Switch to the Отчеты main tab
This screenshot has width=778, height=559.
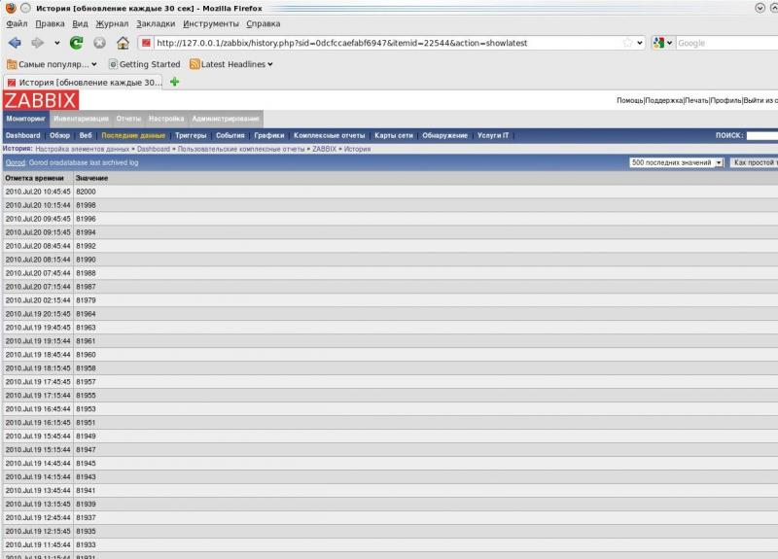click(128, 119)
